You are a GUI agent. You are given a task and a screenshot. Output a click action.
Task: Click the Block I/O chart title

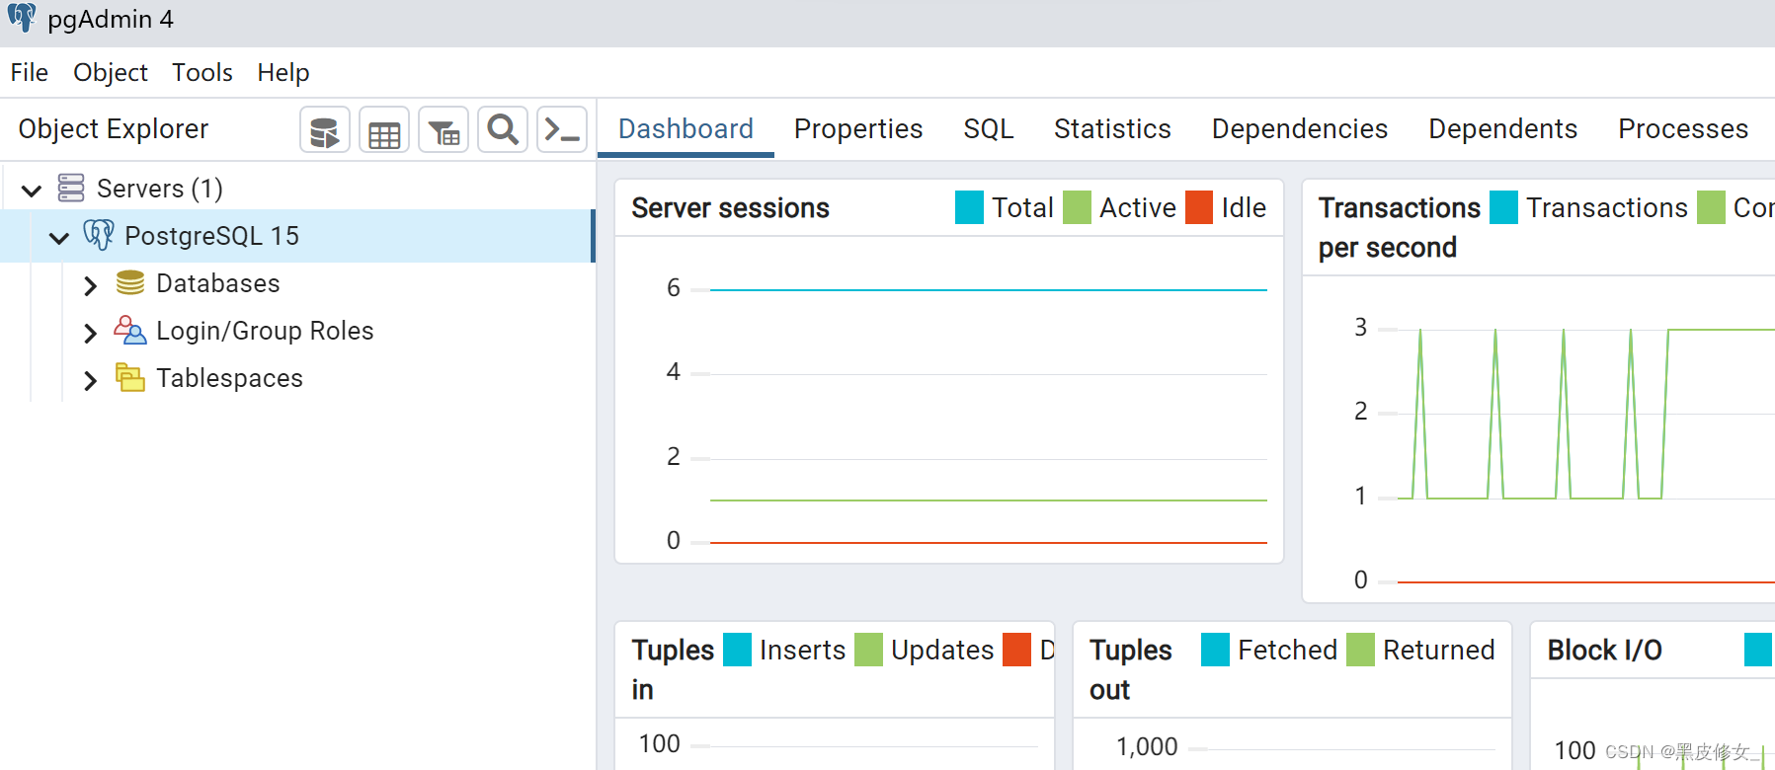point(1604,651)
